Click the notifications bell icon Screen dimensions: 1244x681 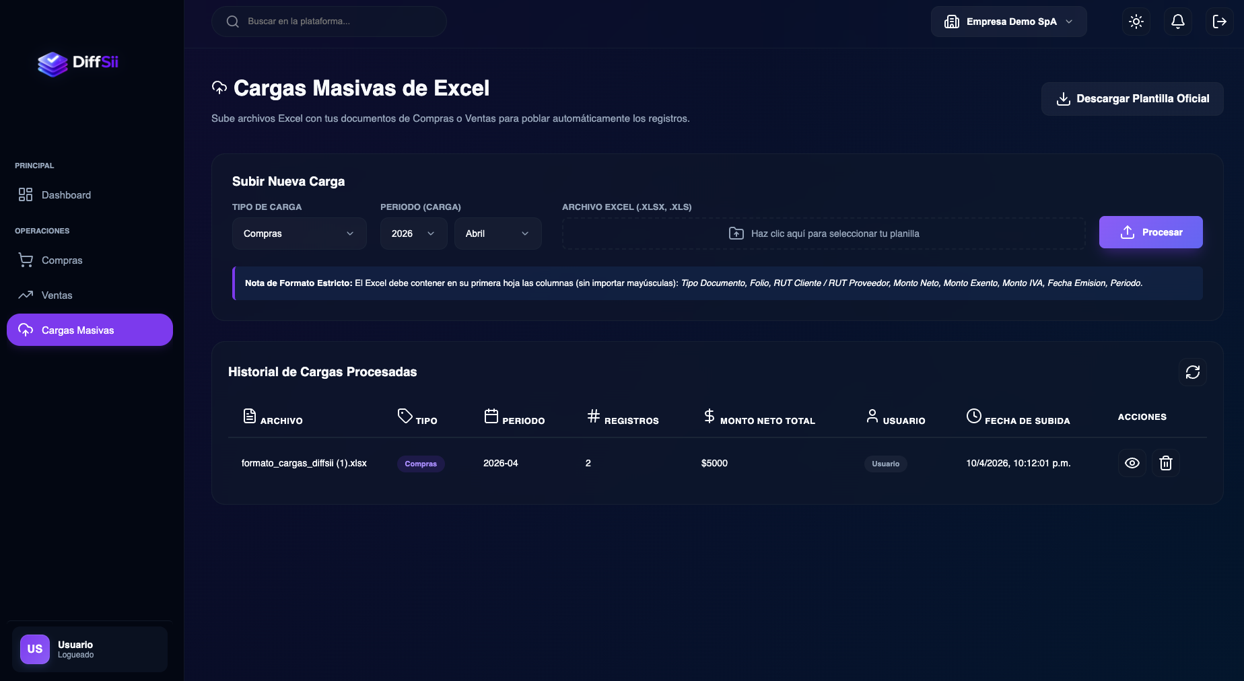(1177, 21)
